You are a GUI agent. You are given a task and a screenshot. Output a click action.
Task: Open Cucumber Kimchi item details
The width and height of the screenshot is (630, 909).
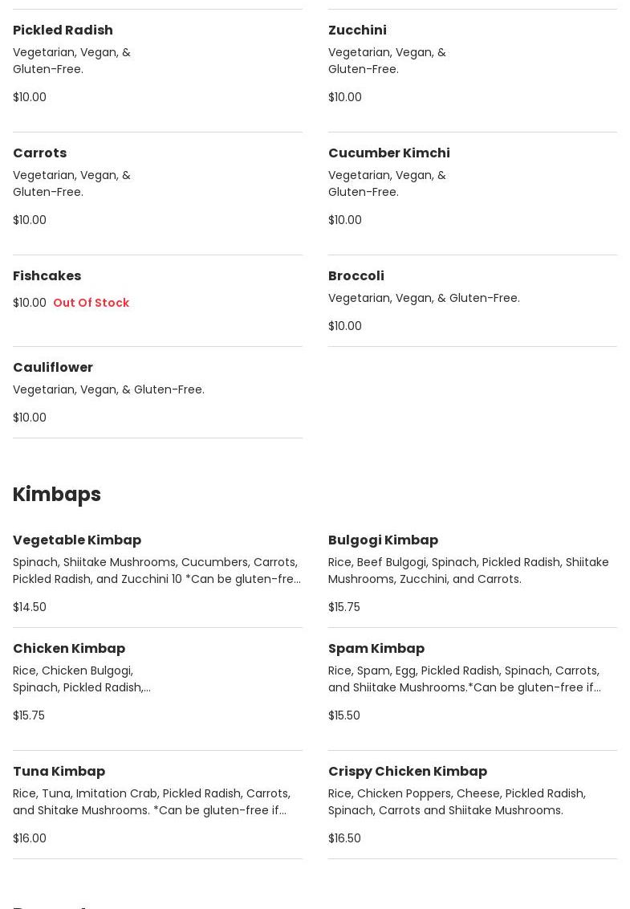(388, 153)
